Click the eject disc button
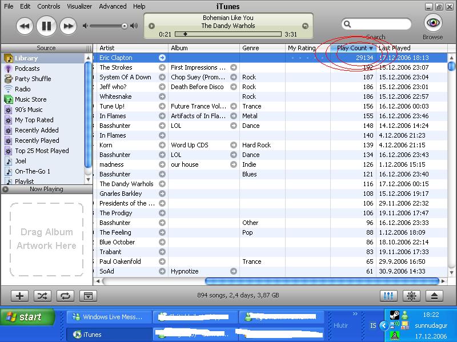The image size is (457, 342). pos(434,296)
